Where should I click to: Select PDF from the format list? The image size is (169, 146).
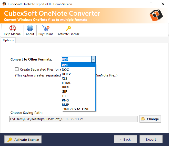point(65,65)
